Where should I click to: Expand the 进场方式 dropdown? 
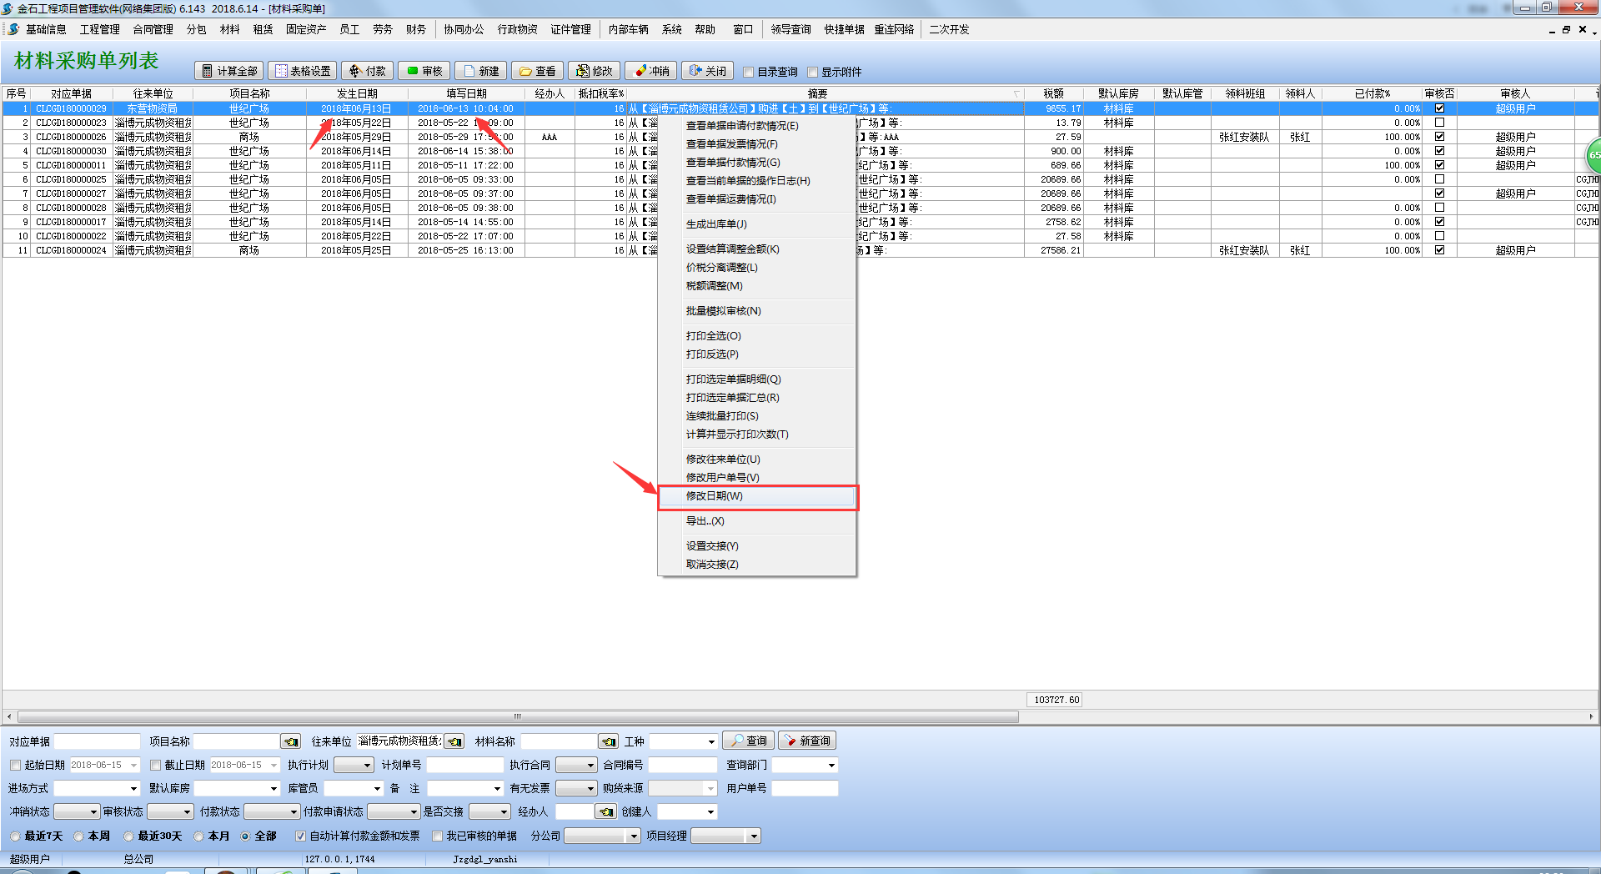[133, 788]
